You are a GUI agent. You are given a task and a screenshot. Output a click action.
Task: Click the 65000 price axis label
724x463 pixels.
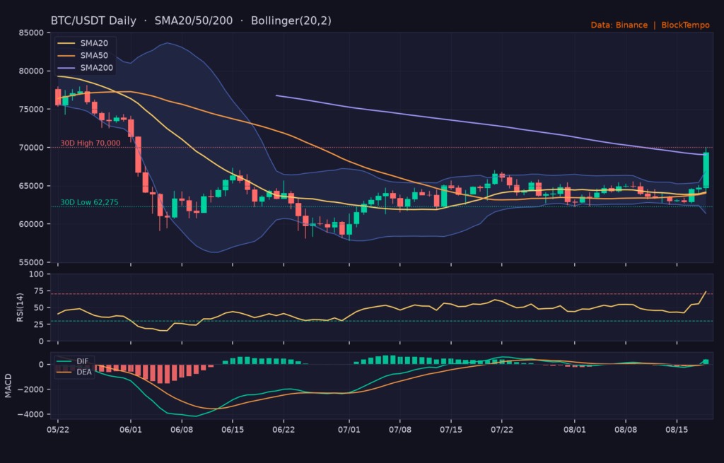(x=31, y=186)
